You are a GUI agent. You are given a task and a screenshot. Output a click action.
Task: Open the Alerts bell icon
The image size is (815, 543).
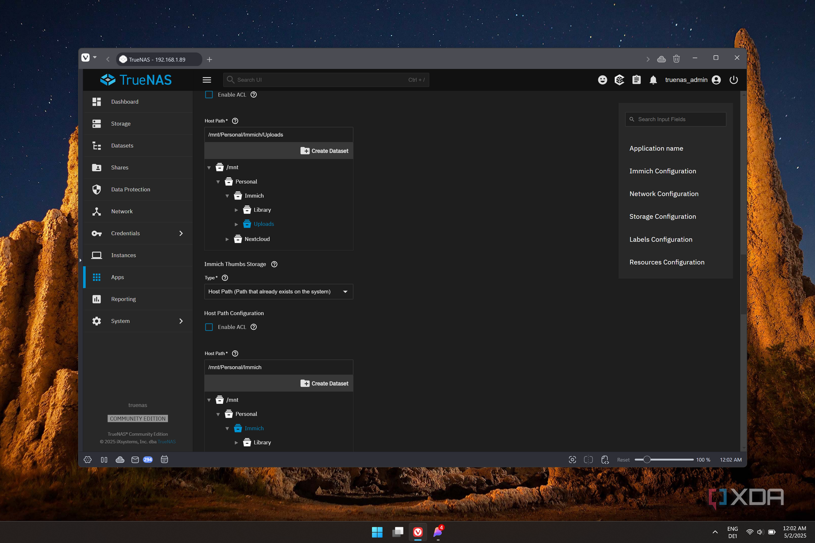653,80
